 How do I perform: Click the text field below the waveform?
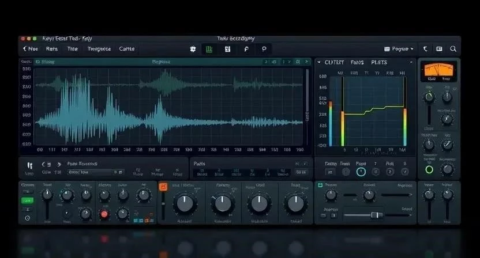click(x=95, y=172)
